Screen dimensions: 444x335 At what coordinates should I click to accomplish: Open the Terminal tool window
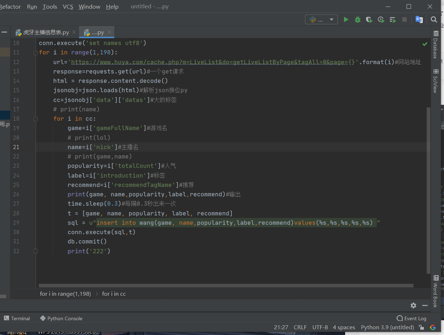[17, 318]
